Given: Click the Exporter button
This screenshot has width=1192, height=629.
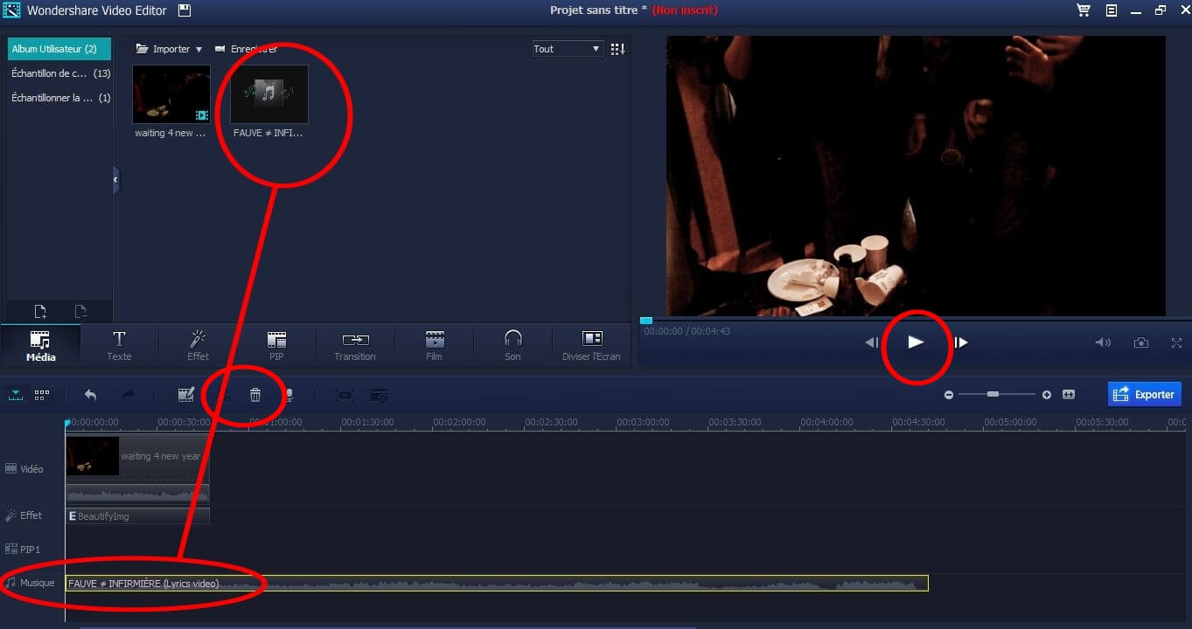Looking at the screenshot, I should coord(1144,394).
